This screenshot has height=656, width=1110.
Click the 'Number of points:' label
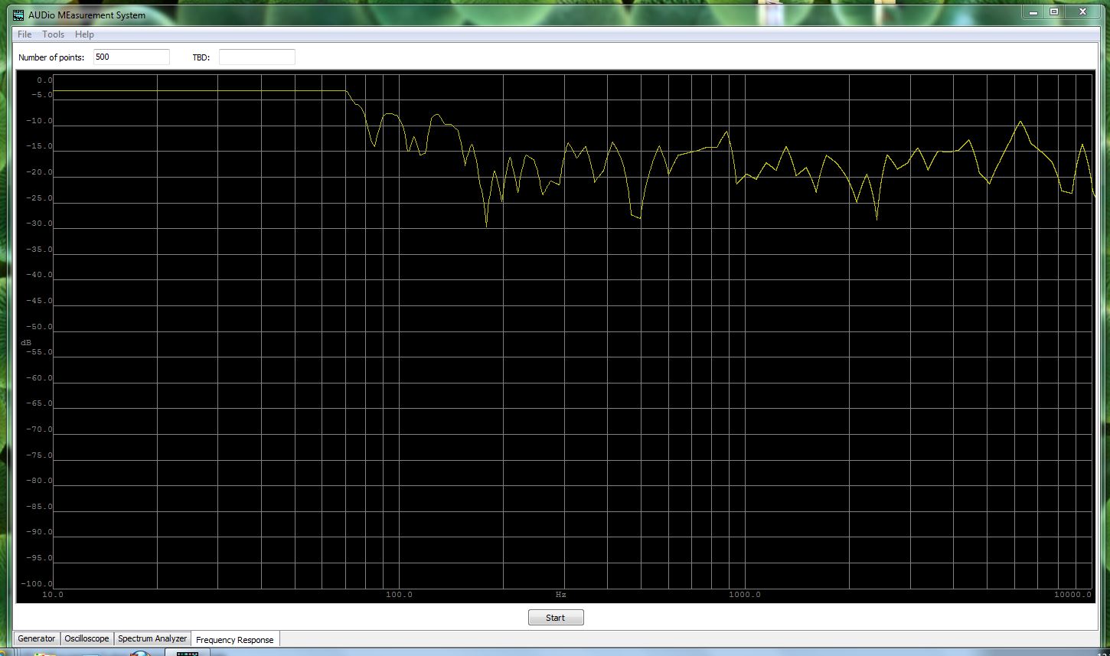pyautogui.click(x=51, y=57)
